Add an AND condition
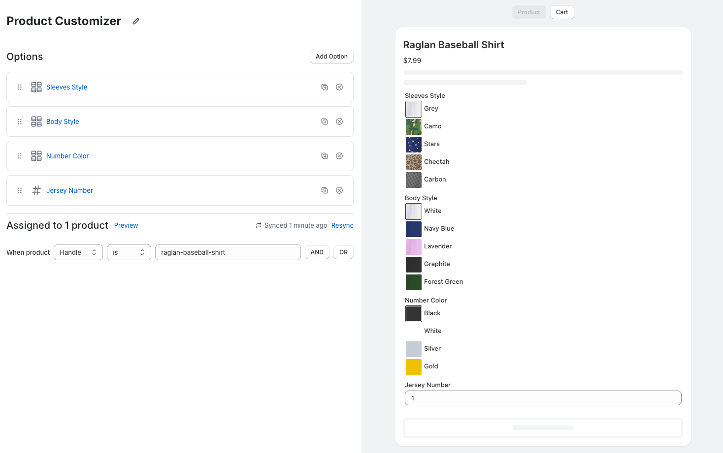 pyautogui.click(x=317, y=252)
